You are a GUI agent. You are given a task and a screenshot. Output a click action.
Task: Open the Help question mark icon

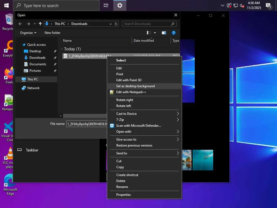click(x=174, y=33)
